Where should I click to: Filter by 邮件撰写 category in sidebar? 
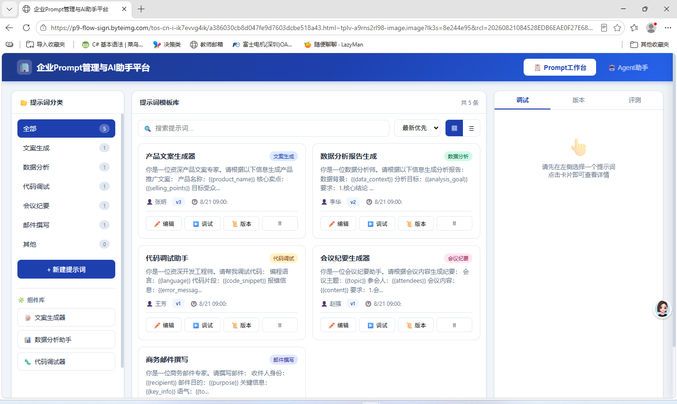click(66, 225)
